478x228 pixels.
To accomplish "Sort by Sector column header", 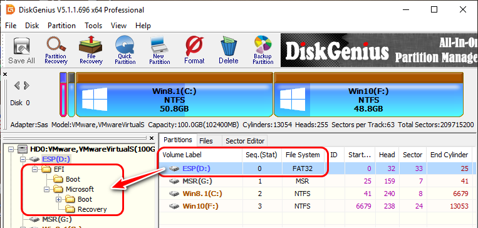I will pyautogui.click(x=412, y=155).
